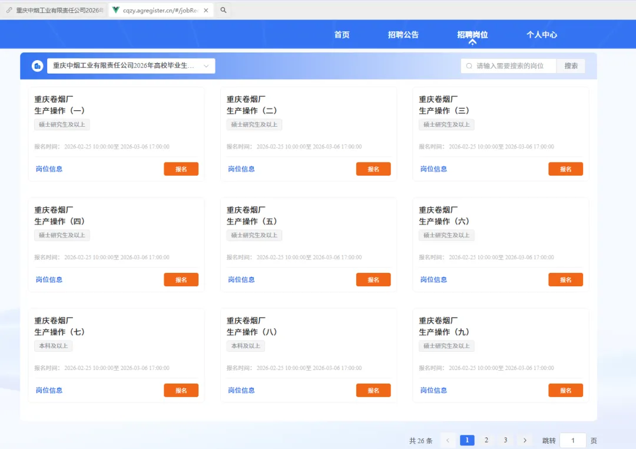Viewport: 636px width, 449px height.
Task: Open 岗位信息 for 生产操作（六）
Action: coord(433,280)
